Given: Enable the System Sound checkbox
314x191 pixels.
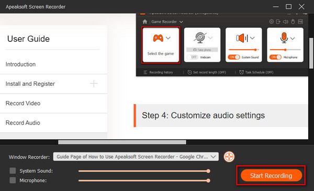Looking at the screenshot, I should (x=13, y=171).
